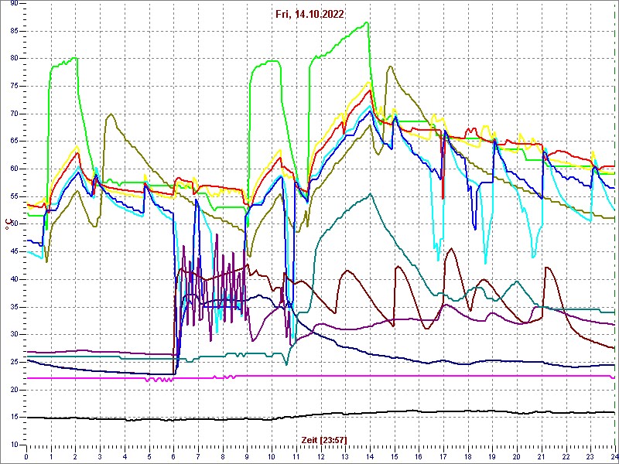Select the 55 value on the temperature axis
Viewport: 619px width, 464px height.
pos(14,197)
